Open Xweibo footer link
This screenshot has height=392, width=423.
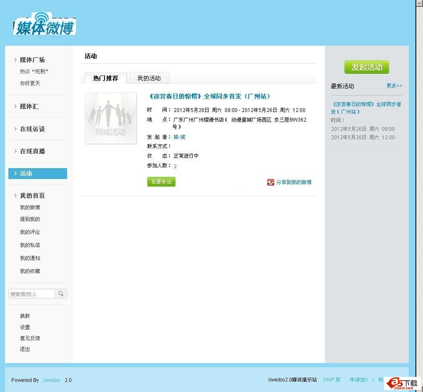pyautogui.click(x=51, y=380)
